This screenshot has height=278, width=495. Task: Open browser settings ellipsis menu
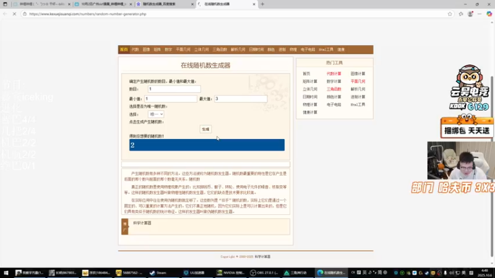point(480,14)
